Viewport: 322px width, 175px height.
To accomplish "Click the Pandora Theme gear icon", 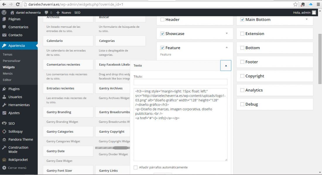I will pyautogui.click(x=4, y=139).
